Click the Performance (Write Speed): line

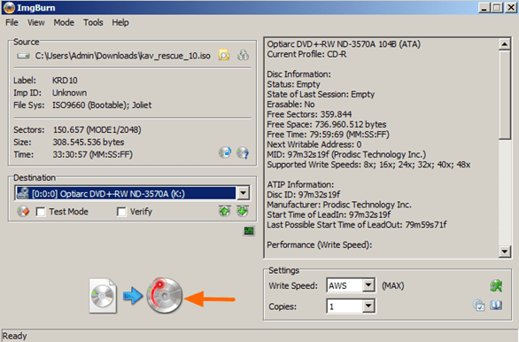[320, 245]
